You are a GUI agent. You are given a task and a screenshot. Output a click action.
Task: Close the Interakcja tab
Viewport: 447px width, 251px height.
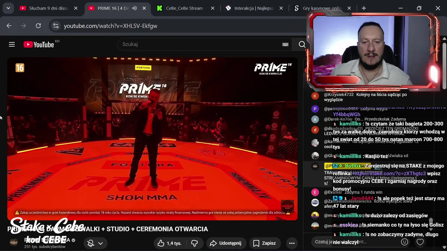tap(281, 8)
